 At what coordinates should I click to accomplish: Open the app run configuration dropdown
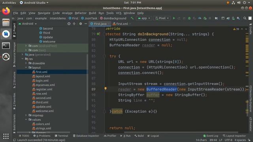click(x=144, y=18)
